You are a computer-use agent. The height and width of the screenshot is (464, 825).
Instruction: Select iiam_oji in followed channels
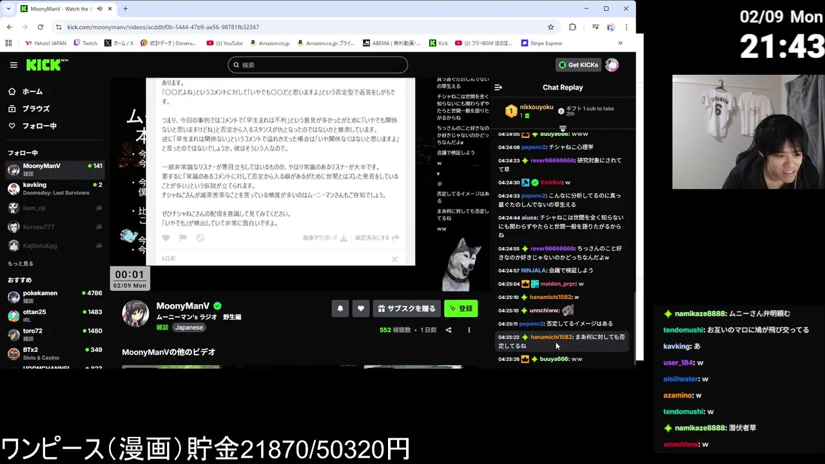[x=55, y=208]
